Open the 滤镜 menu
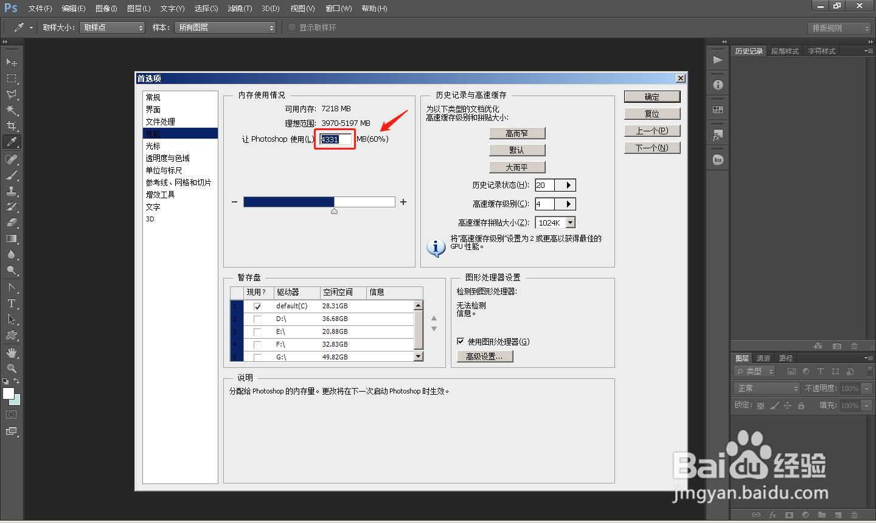 240,9
